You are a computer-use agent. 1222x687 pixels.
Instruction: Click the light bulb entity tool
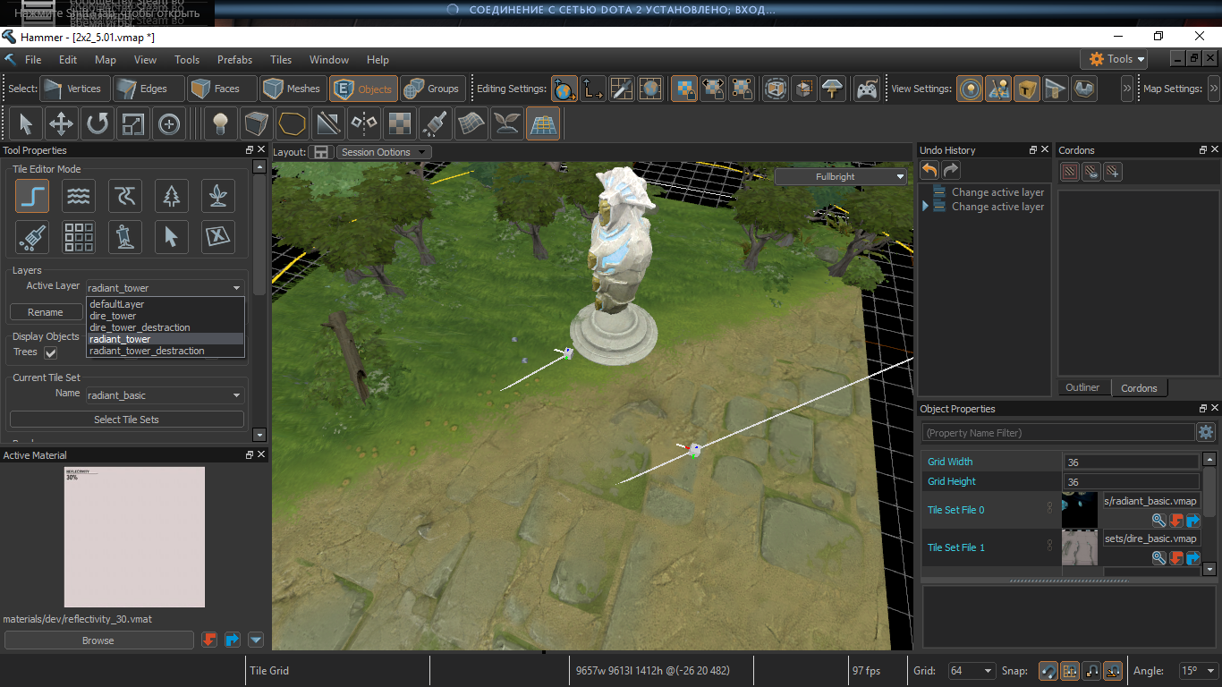point(220,124)
